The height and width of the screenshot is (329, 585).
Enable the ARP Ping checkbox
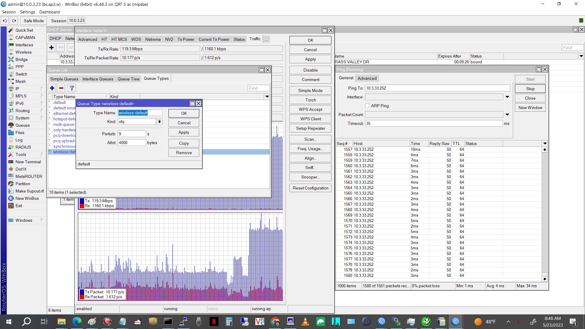(367, 106)
